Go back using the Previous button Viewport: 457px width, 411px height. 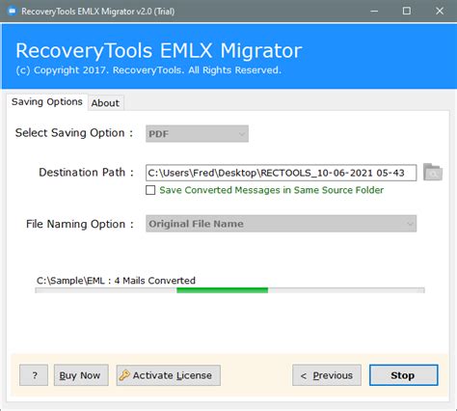327,375
